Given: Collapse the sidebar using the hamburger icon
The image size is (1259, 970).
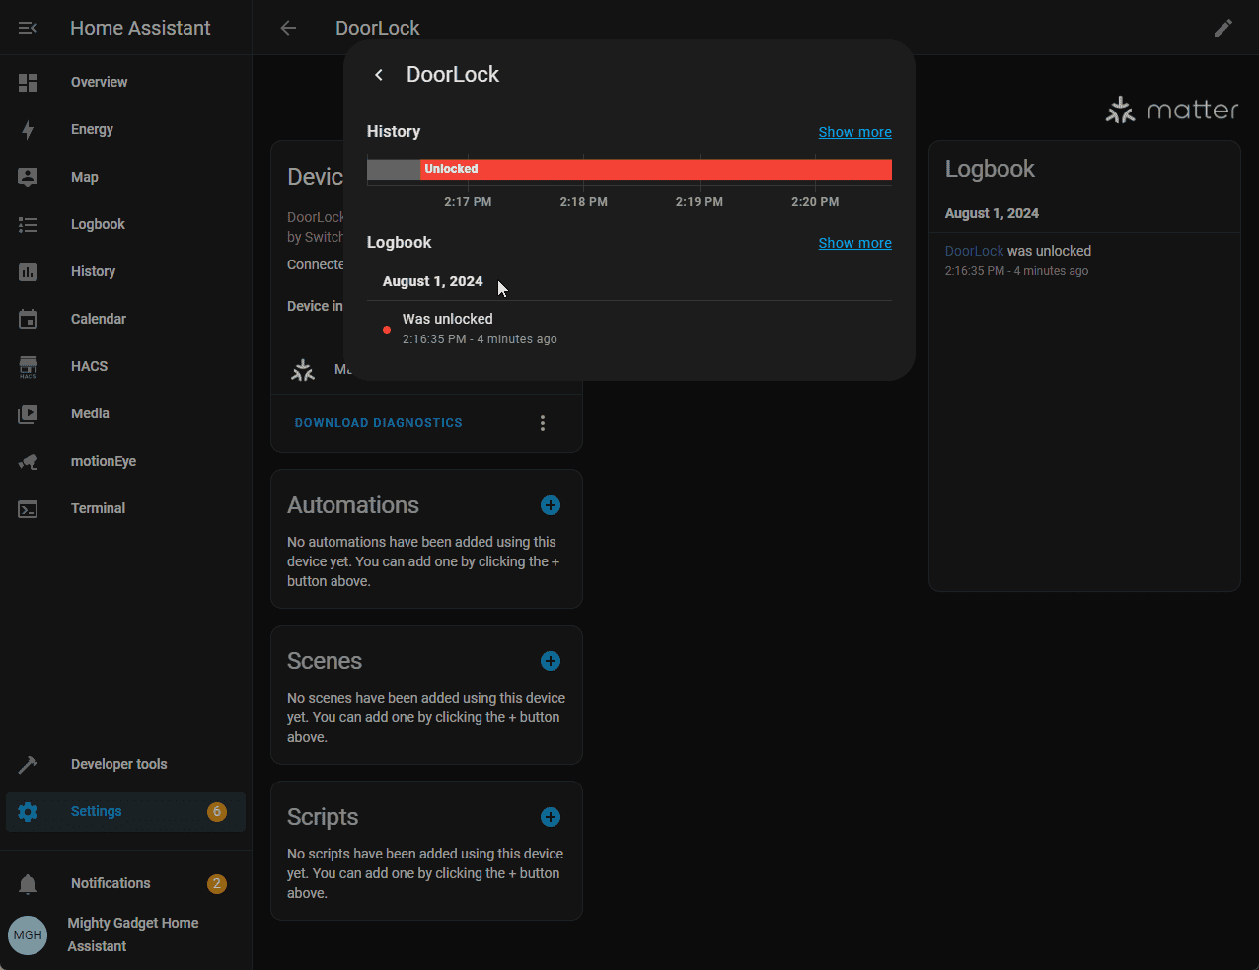Looking at the screenshot, I should point(28,28).
